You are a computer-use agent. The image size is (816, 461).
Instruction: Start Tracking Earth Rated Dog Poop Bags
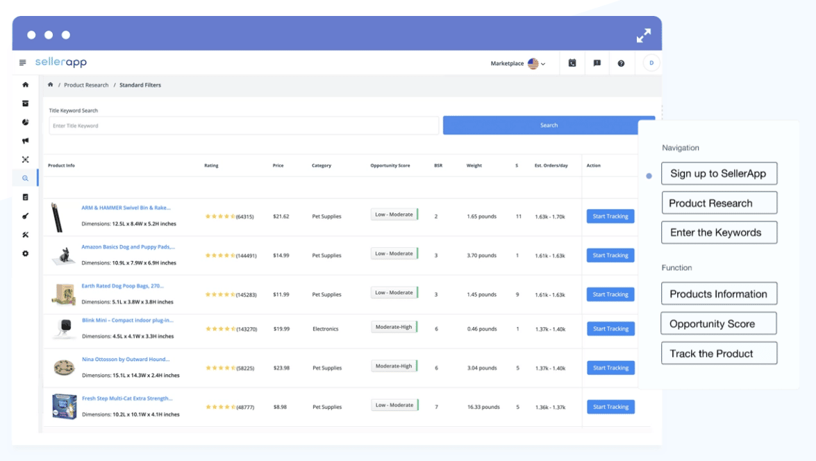610,294
